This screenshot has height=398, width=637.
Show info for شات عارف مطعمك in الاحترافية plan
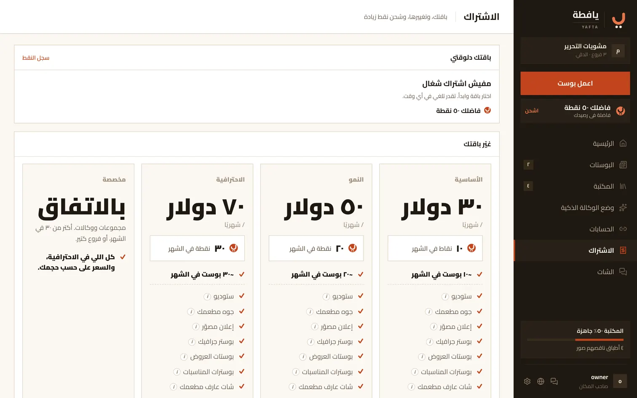pyautogui.click(x=173, y=387)
